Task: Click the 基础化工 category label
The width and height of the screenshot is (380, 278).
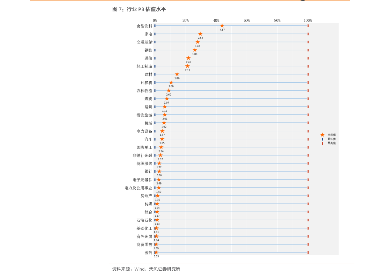Action: pos(145,228)
